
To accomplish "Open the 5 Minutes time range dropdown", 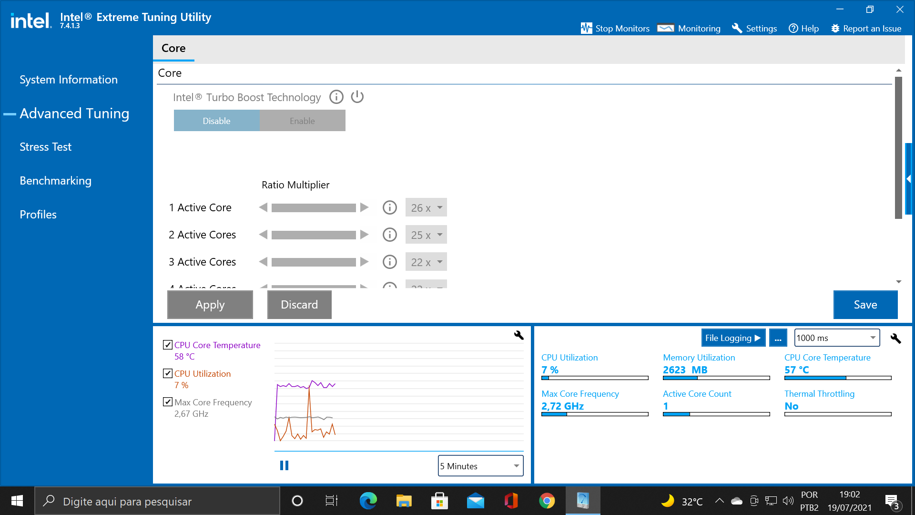I will tap(480, 466).
